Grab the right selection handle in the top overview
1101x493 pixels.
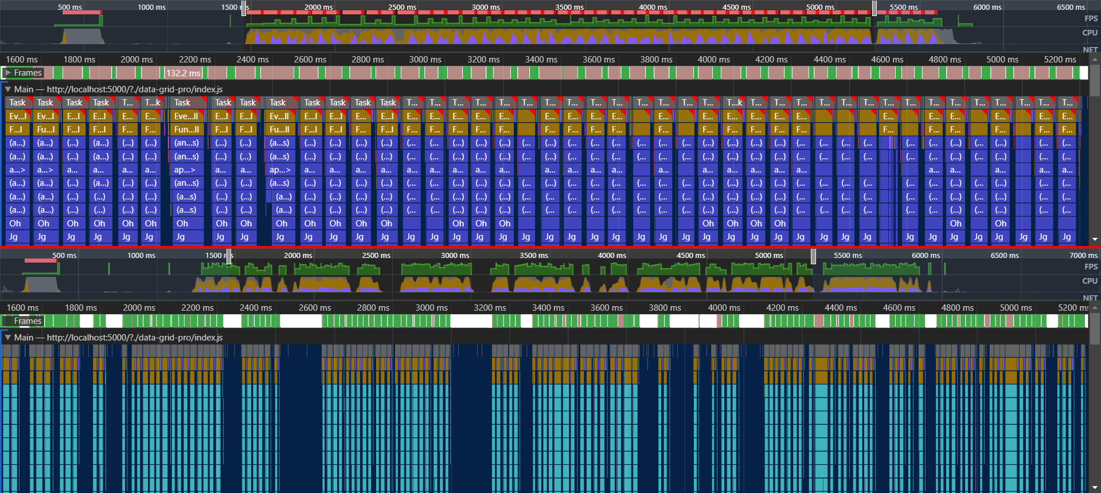[874, 8]
